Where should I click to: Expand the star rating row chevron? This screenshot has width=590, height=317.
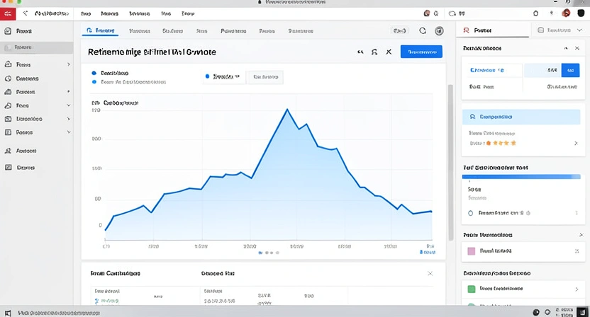(x=575, y=143)
